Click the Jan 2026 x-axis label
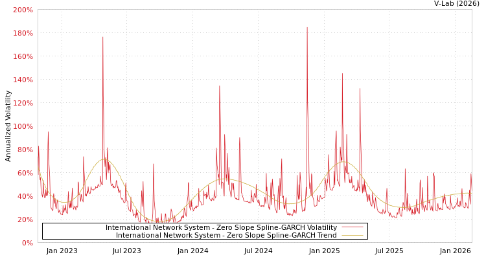The image size is (486, 259). click(456, 251)
